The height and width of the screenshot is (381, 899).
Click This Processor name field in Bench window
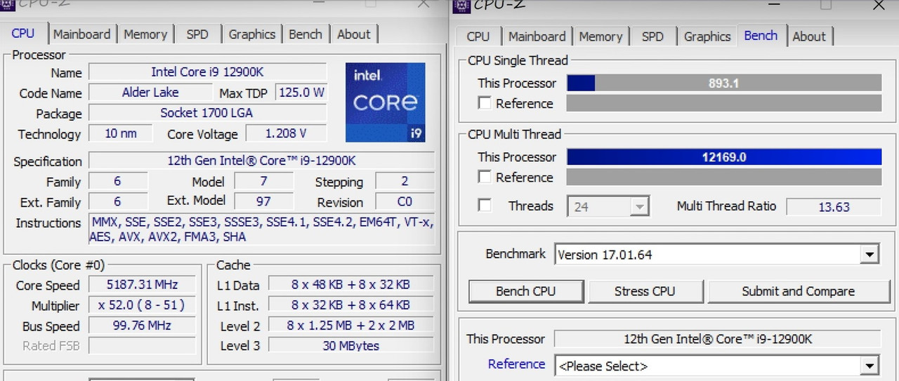[717, 339]
